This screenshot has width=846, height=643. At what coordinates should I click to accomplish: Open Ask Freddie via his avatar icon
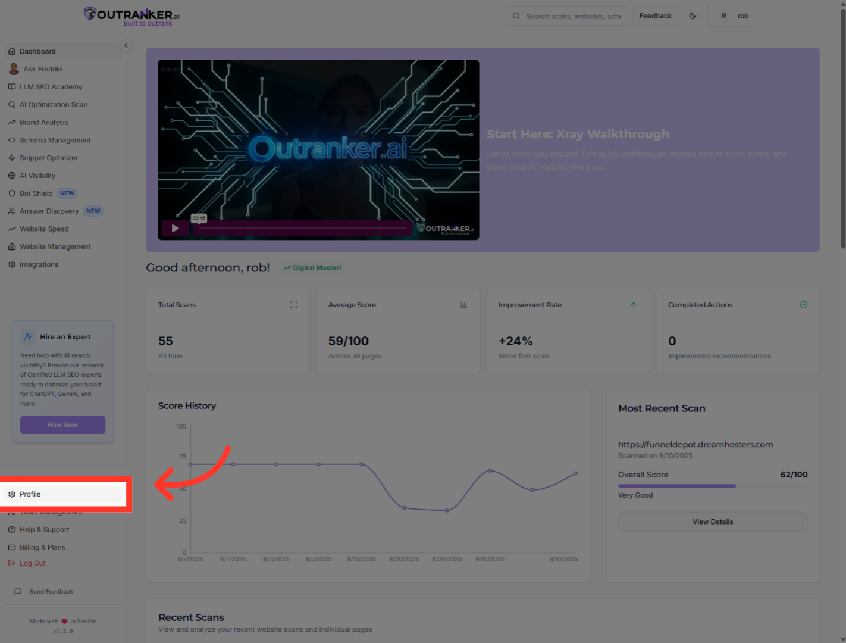(14, 69)
